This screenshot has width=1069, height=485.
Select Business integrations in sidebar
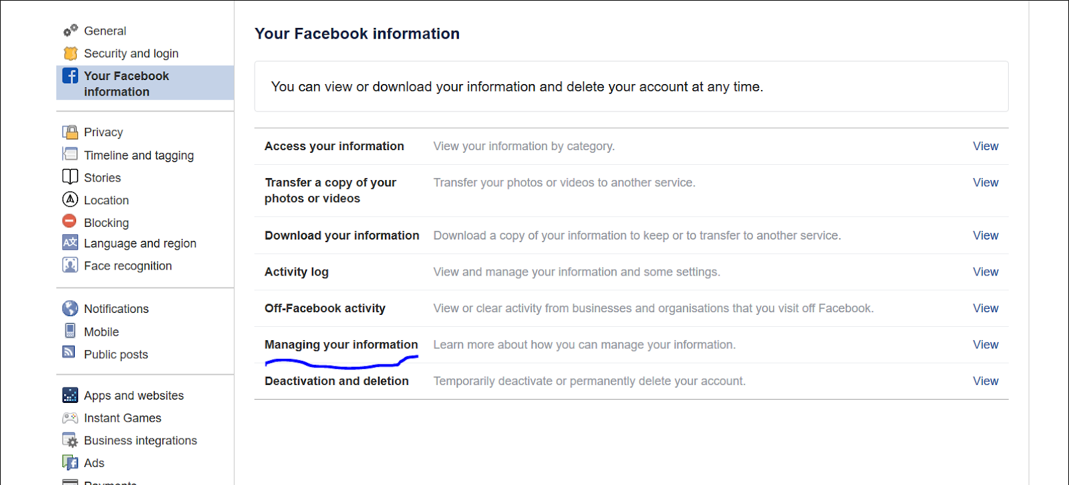[140, 440]
